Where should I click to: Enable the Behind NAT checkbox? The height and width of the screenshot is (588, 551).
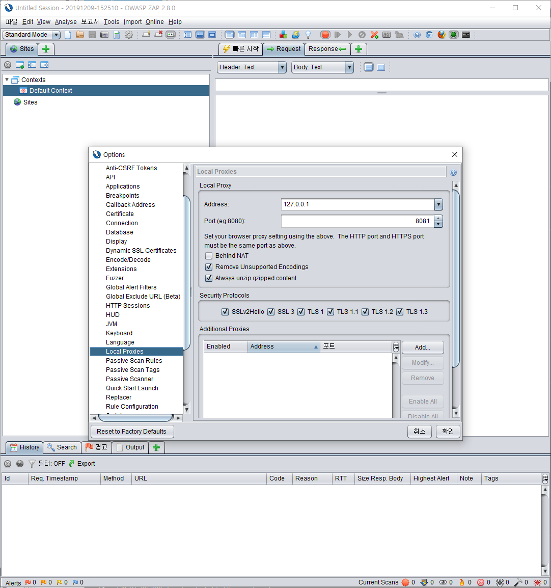[209, 256]
